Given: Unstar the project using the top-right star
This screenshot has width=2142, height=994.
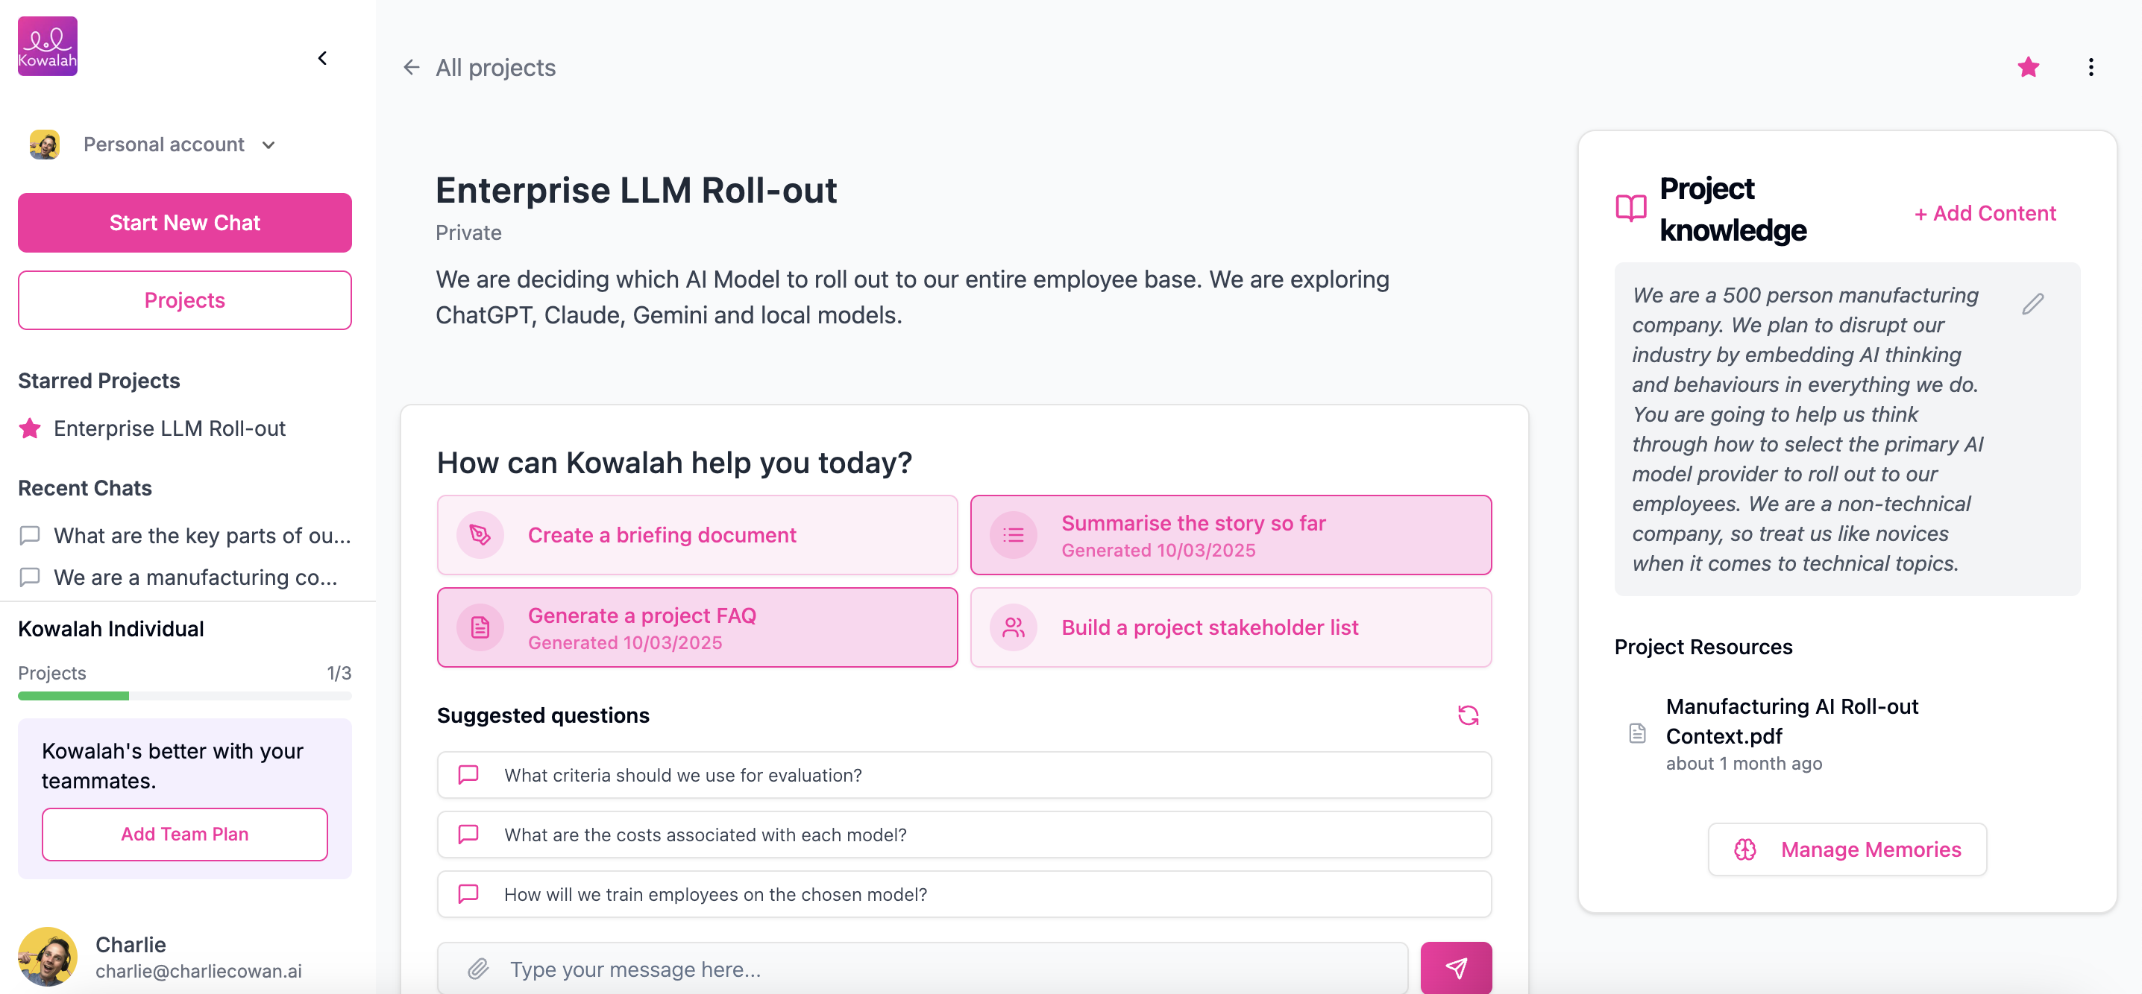Looking at the screenshot, I should click(2029, 67).
